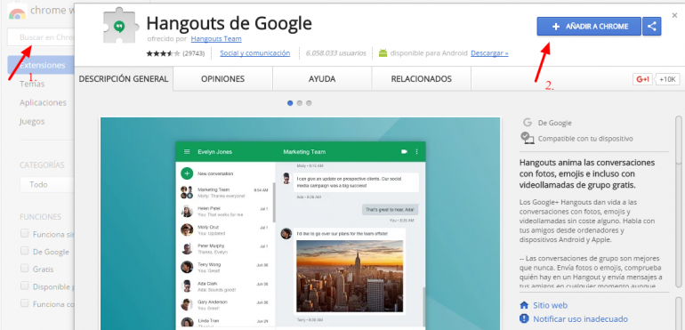Screen dimensions: 685x330
Task: Click the +10K count bubble
Action: pyautogui.click(x=667, y=79)
